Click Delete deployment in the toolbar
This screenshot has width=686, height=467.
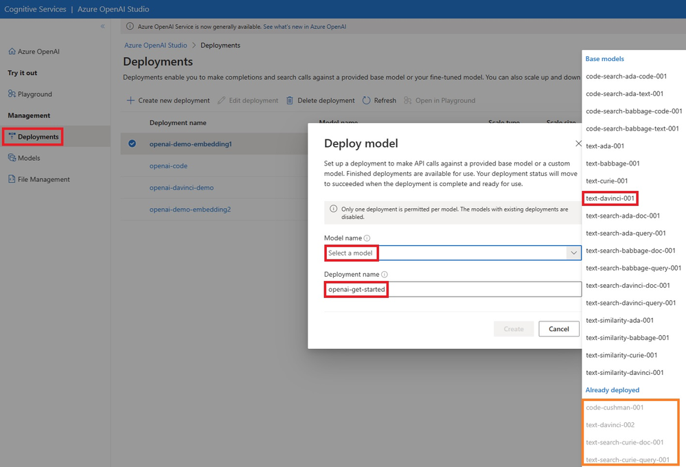[x=320, y=100]
